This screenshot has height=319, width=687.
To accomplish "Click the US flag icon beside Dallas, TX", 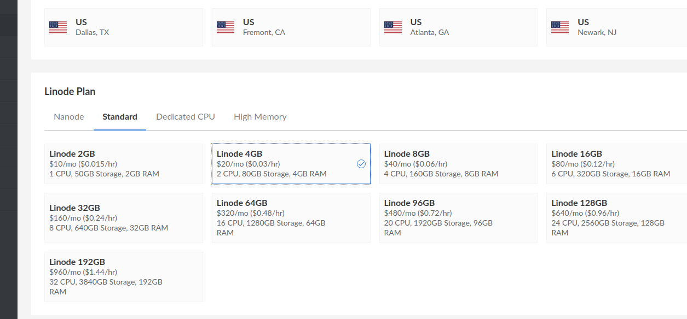I will click(x=58, y=27).
